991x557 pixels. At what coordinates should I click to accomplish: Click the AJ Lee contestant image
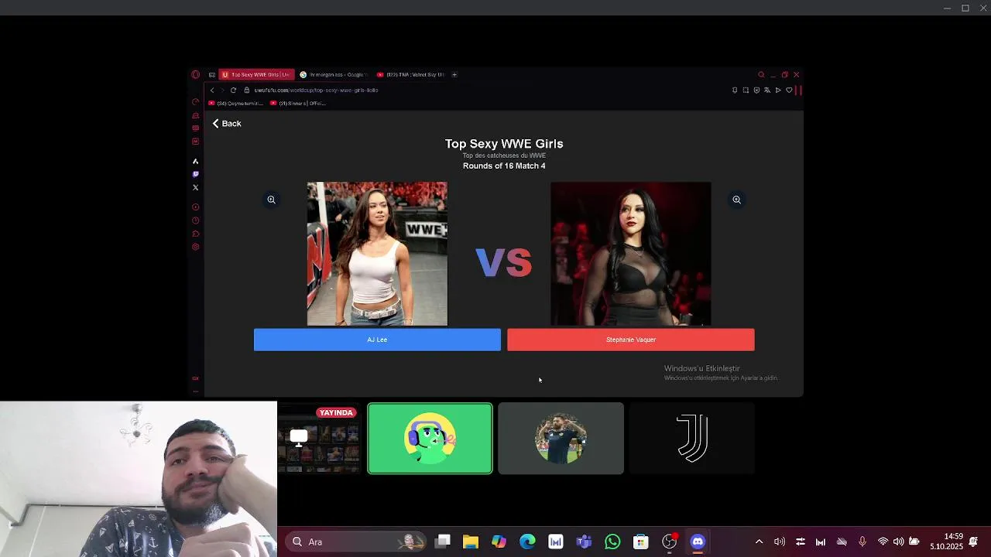(x=377, y=254)
